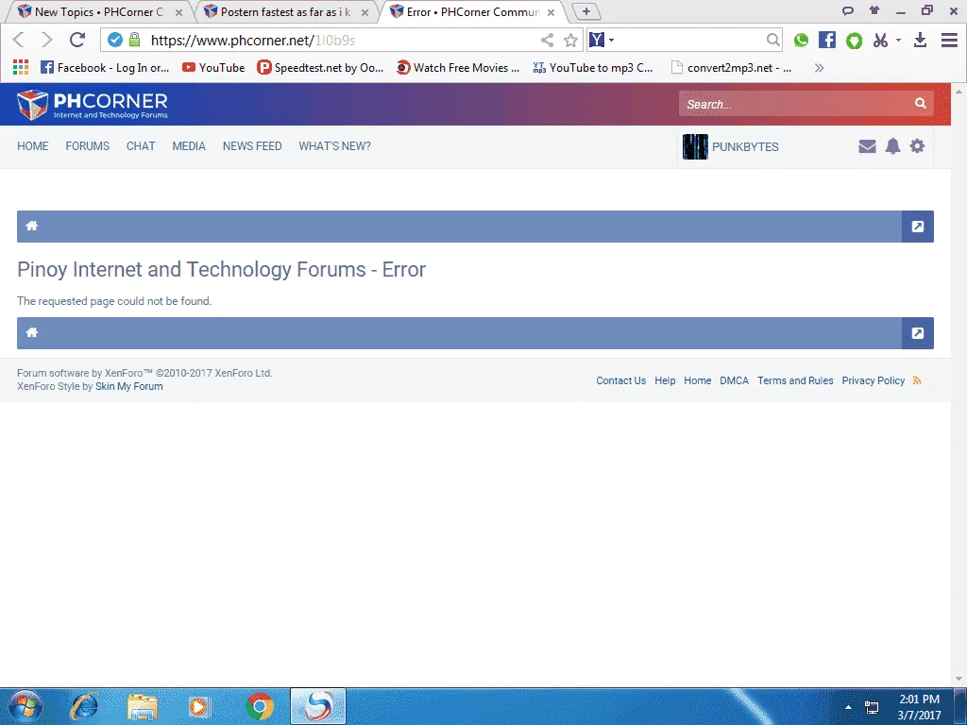Open the PUNKBYTES account name menu
This screenshot has height=725, width=967.
[x=745, y=146]
